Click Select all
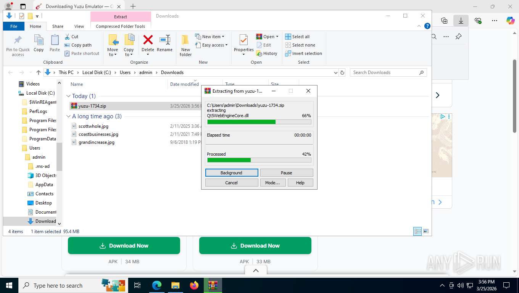The height and width of the screenshot is (293, 519). click(x=297, y=37)
